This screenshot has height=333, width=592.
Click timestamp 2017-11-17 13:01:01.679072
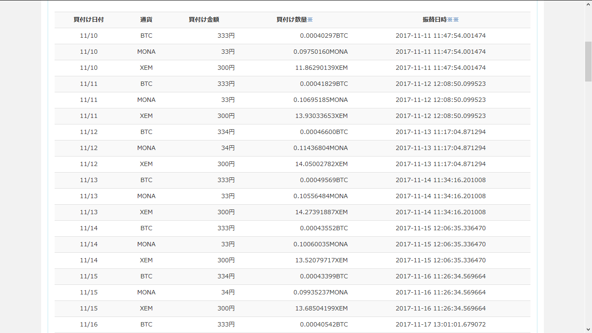[x=441, y=324]
